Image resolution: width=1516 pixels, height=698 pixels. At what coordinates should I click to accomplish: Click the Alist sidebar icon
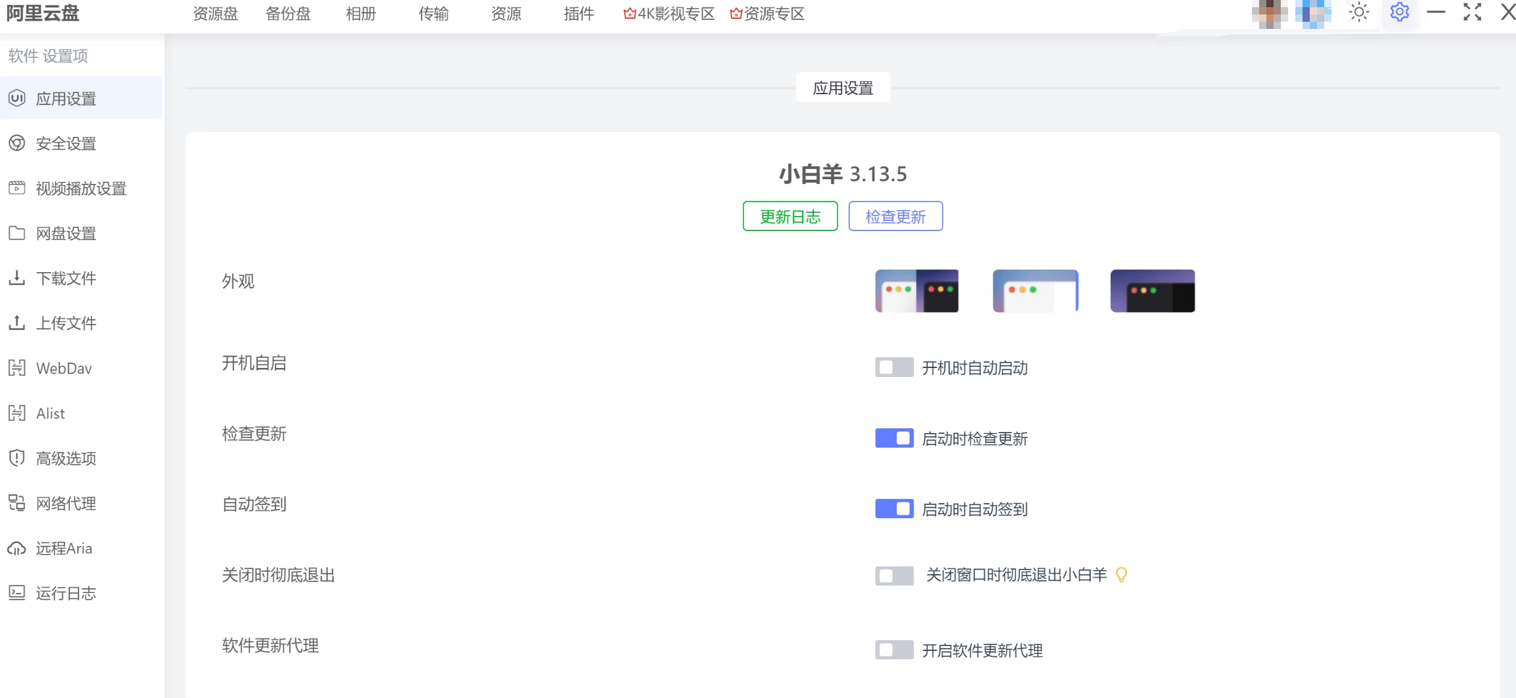17,413
